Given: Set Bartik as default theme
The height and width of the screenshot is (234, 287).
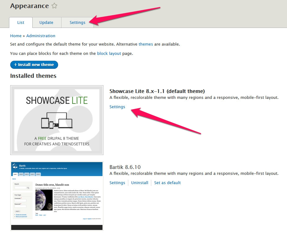Looking at the screenshot, I should point(167,183).
